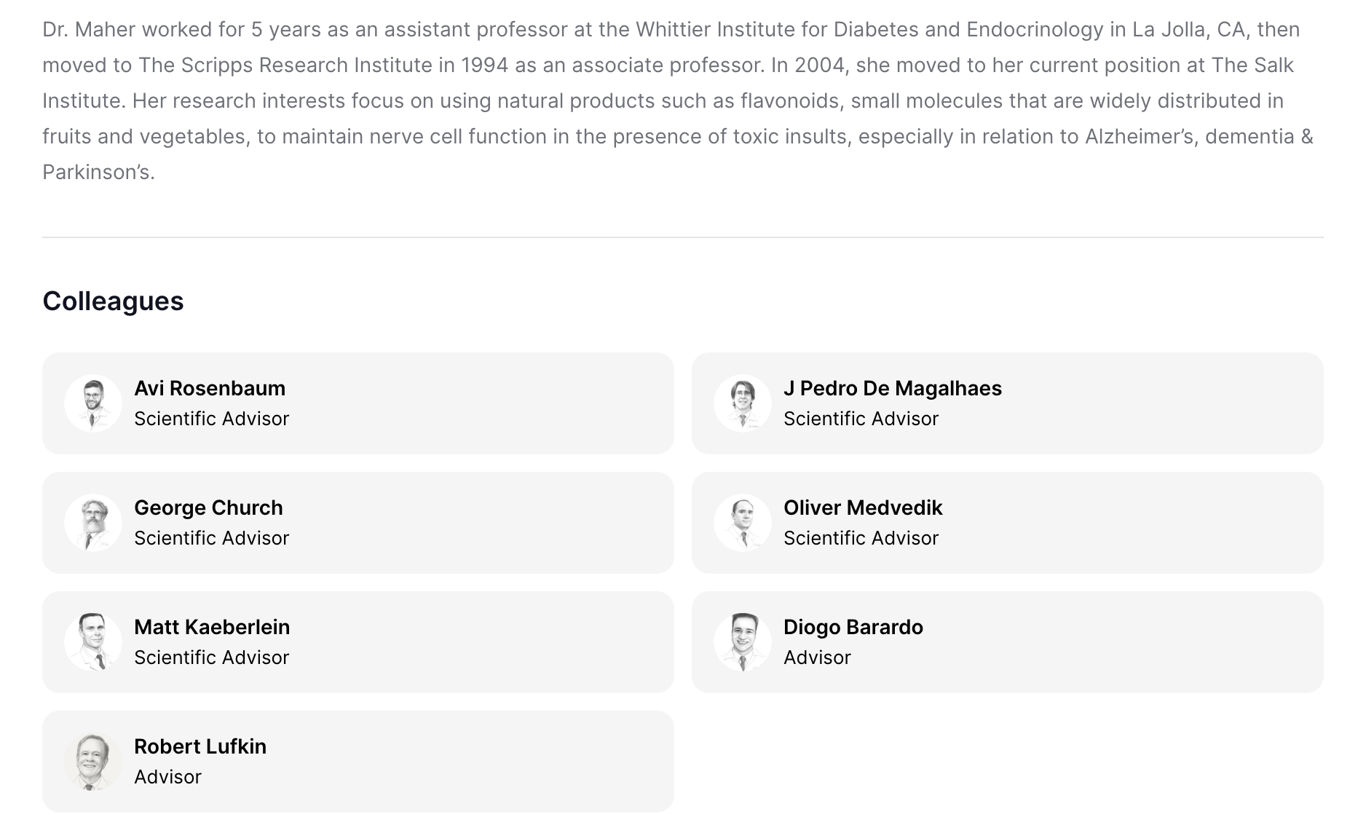Click George Church's portrait avatar
The height and width of the screenshot is (814, 1366).
click(93, 523)
